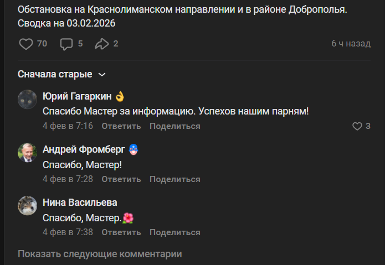385x265 pixels.
Task: Share Андрей Фромберг's comment
Action: click(x=174, y=179)
